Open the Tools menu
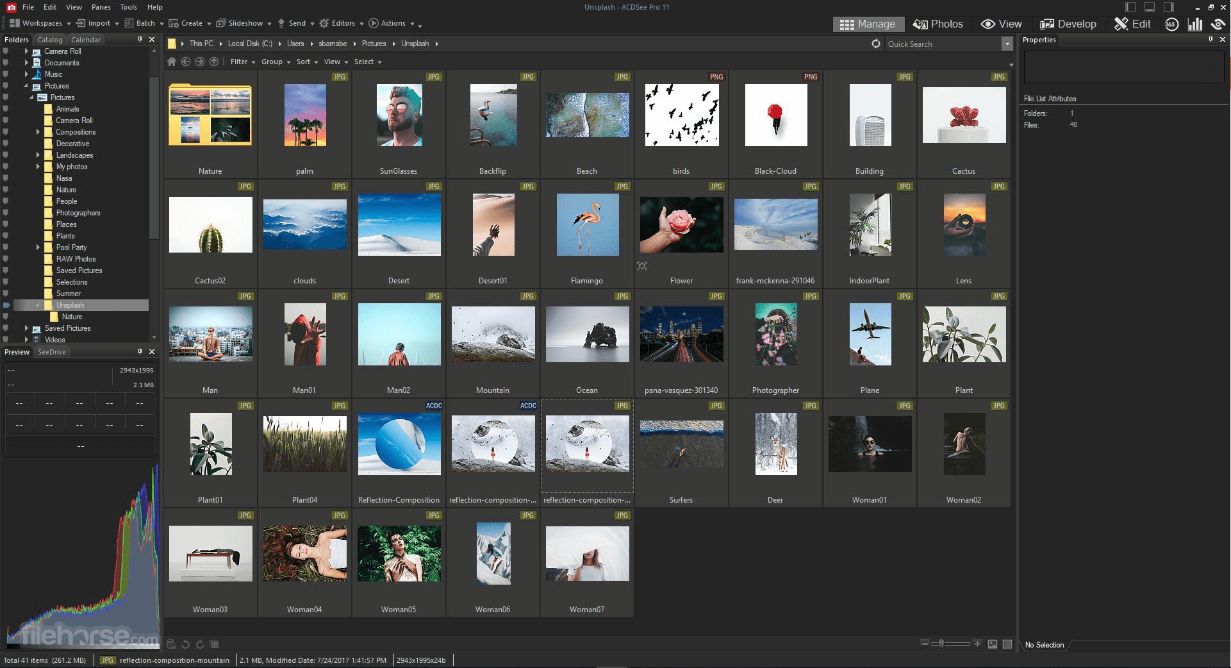 (128, 7)
